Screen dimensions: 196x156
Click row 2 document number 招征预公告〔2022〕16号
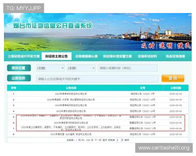point(142,100)
